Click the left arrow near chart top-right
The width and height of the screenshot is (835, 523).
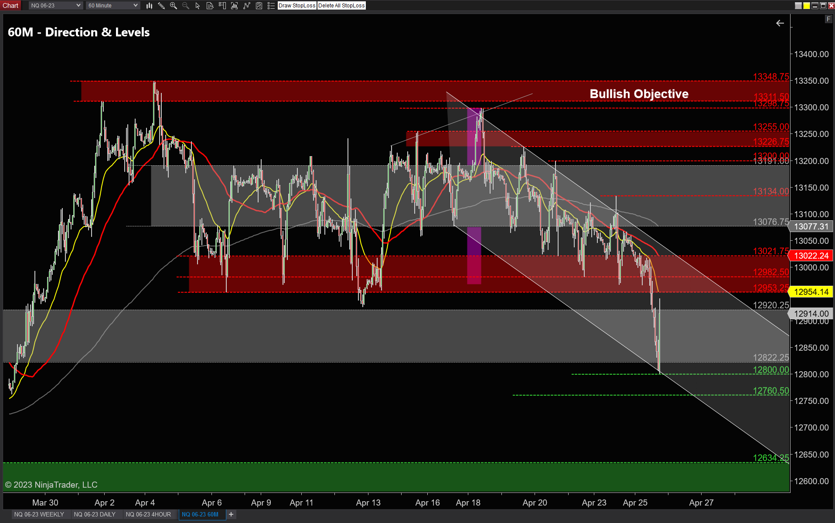[x=780, y=23]
